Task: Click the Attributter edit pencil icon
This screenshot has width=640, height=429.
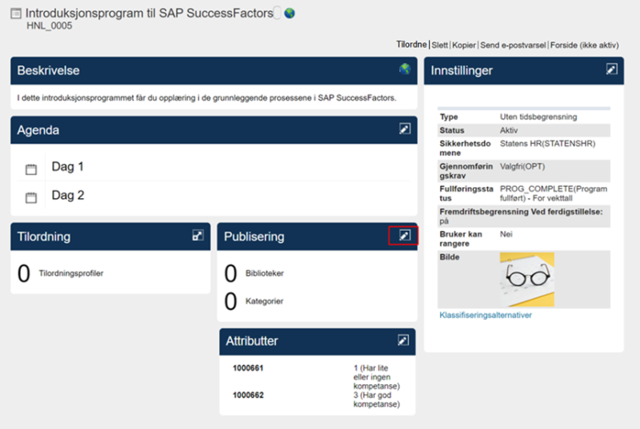Action: click(x=403, y=340)
